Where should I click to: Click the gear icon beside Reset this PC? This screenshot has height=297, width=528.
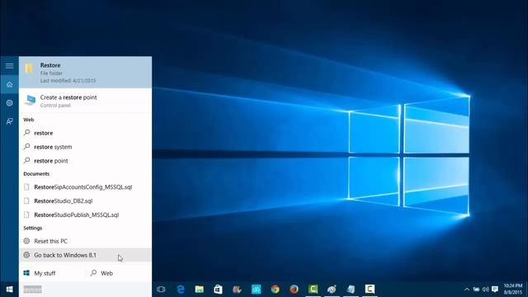(26, 241)
